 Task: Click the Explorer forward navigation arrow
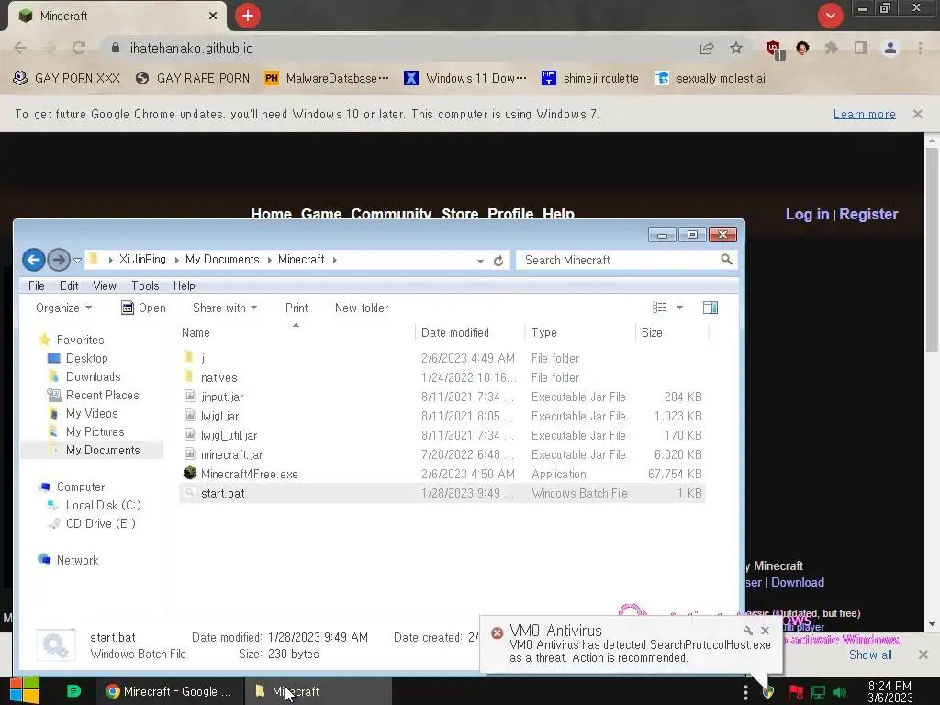(59, 260)
